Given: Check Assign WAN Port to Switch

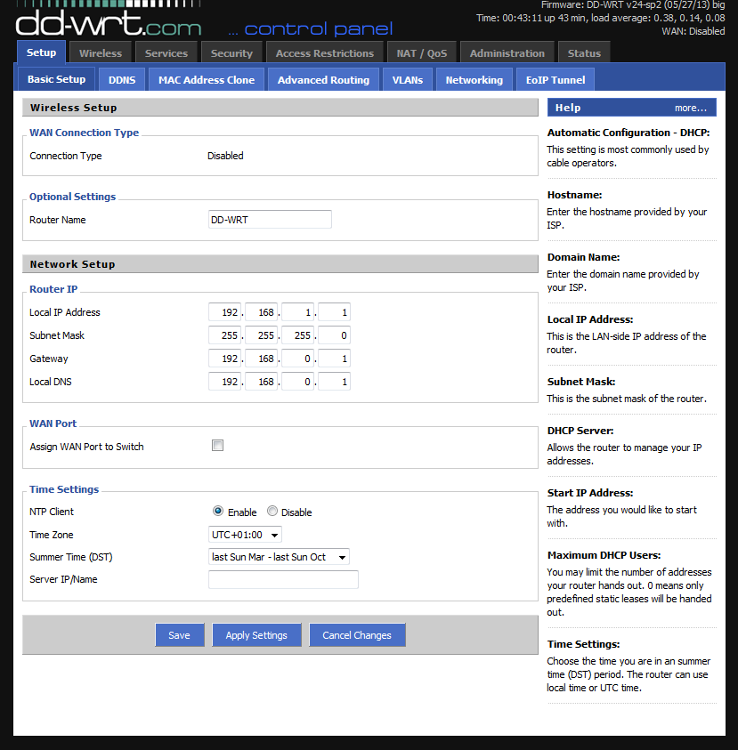Looking at the screenshot, I should coord(218,446).
